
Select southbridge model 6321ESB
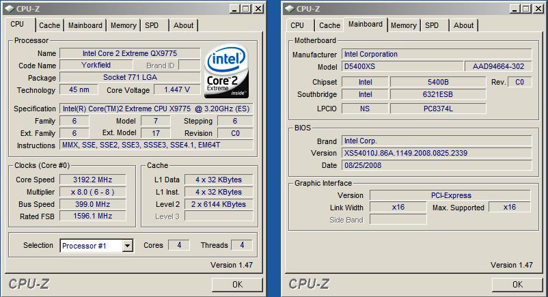point(438,94)
